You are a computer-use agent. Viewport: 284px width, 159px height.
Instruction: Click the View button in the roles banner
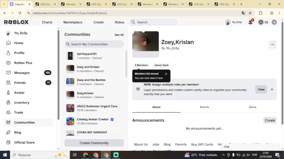pyautogui.click(x=261, y=90)
